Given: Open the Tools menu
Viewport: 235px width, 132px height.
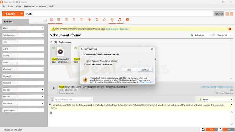Looking at the screenshot, I should [10, 6].
